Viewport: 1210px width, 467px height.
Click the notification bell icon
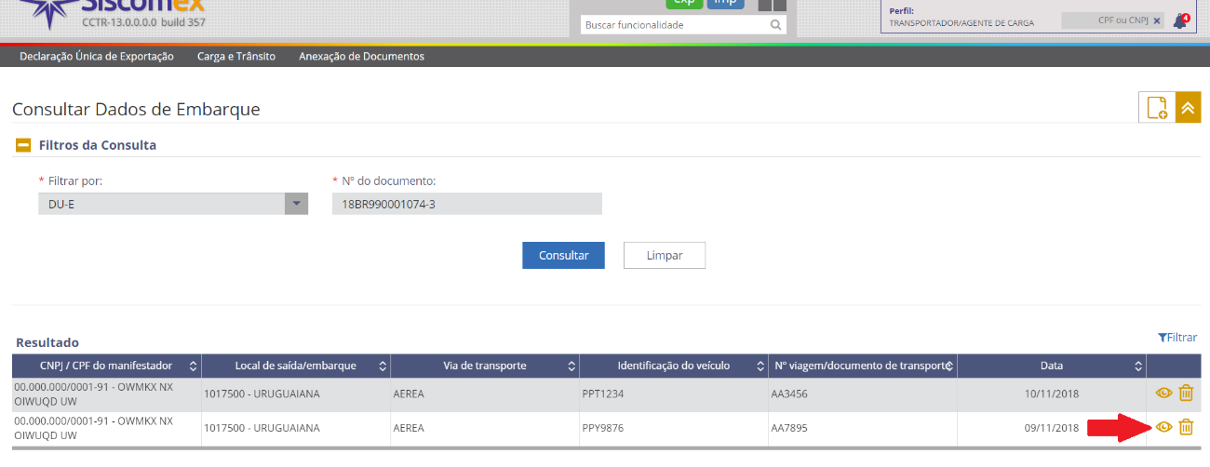1179,20
